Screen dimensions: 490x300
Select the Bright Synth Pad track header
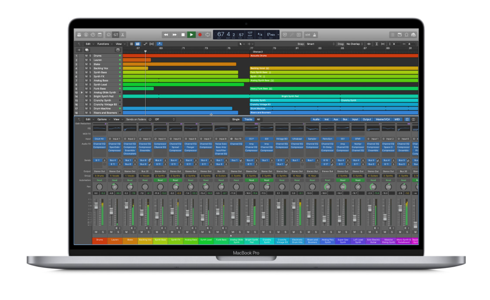99,96
